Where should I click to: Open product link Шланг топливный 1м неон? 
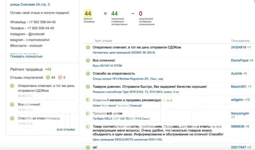click(117, 106)
